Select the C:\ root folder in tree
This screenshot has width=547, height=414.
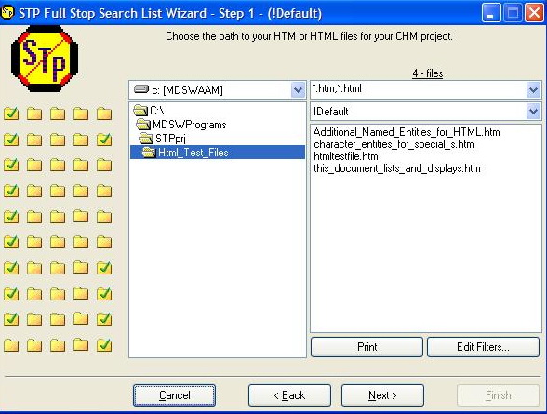(149, 111)
